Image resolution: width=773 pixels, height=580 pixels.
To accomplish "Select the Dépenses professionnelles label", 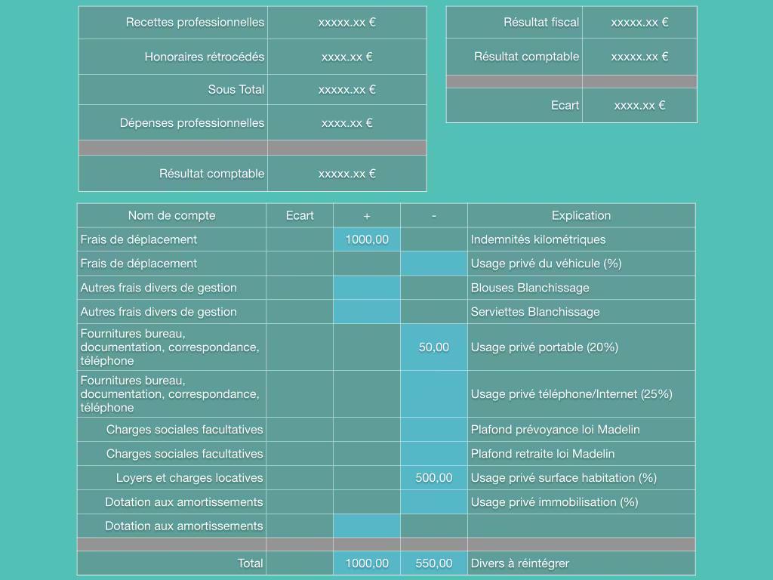I will tap(192, 123).
